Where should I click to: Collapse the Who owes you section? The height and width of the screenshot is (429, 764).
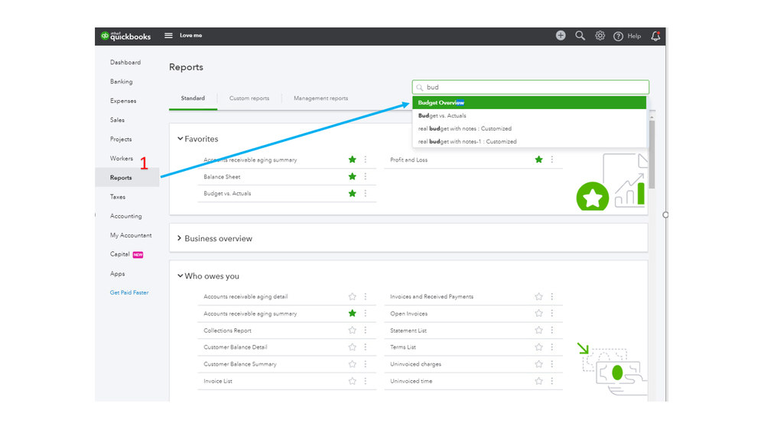pyautogui.click(x=180, y=276)
